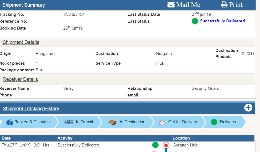Click green dot beside Successfully Delivered status
This screenshot has height=152, width=260.
click(x=195, y=21)
